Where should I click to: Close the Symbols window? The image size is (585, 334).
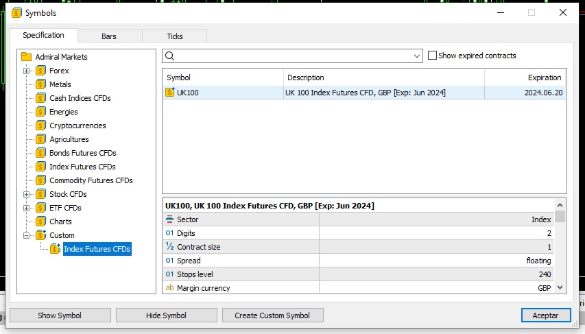pos(563,13)
